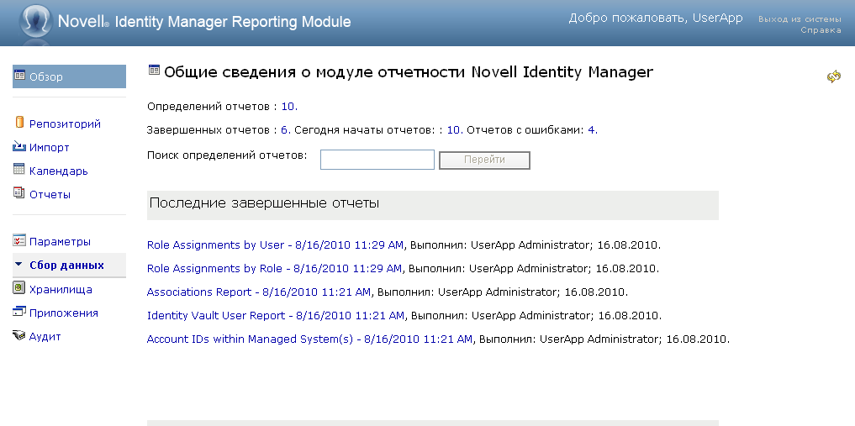Open Role Assignments by Role report
This screenshot has width=855, height=426.
coord(274,269)
